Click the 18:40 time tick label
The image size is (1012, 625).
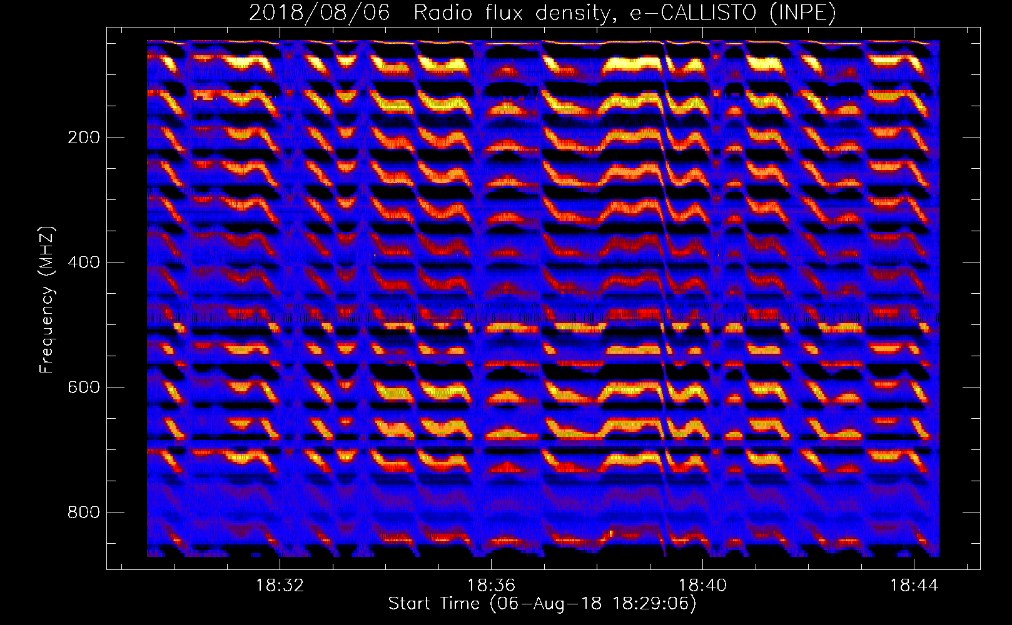point(702,585)
